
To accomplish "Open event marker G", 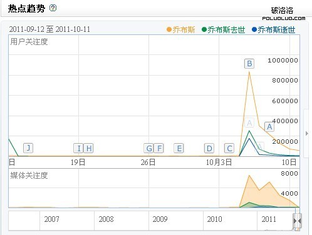I will (148, 148).
